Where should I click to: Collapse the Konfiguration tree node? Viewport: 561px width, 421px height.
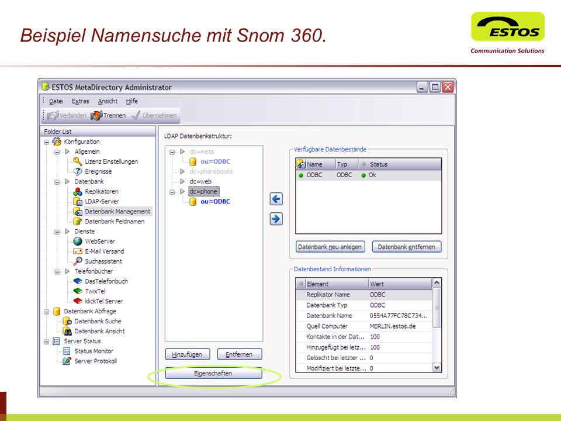(x=47, y=142)
